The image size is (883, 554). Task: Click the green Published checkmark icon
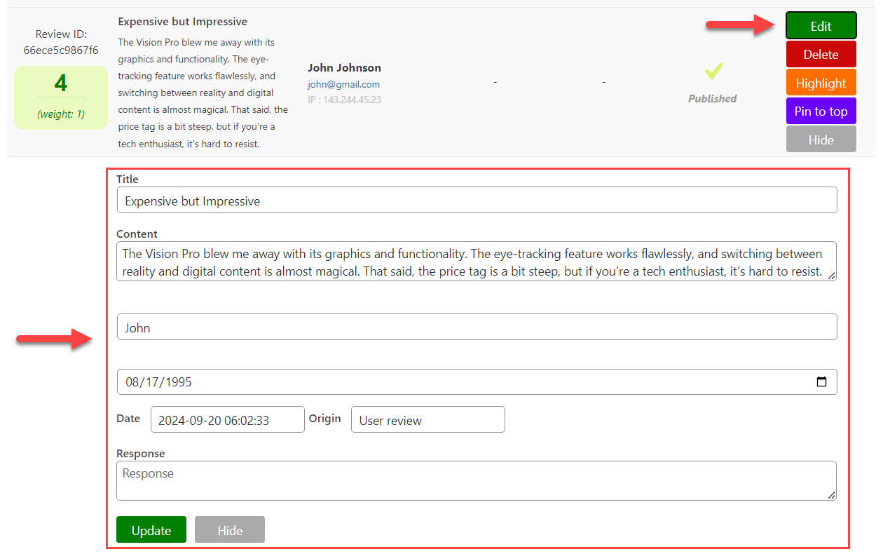(x=713, y=71)
